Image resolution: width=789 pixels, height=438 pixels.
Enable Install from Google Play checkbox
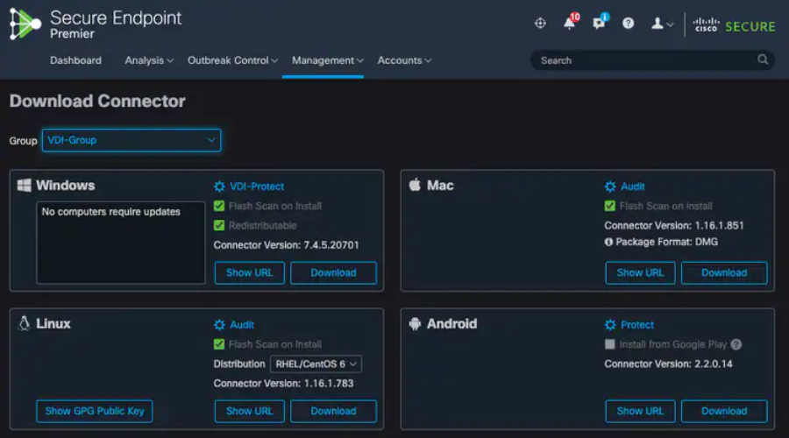point(610,344)
